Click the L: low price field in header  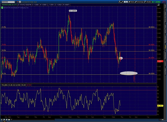click(x=51, y=5)
